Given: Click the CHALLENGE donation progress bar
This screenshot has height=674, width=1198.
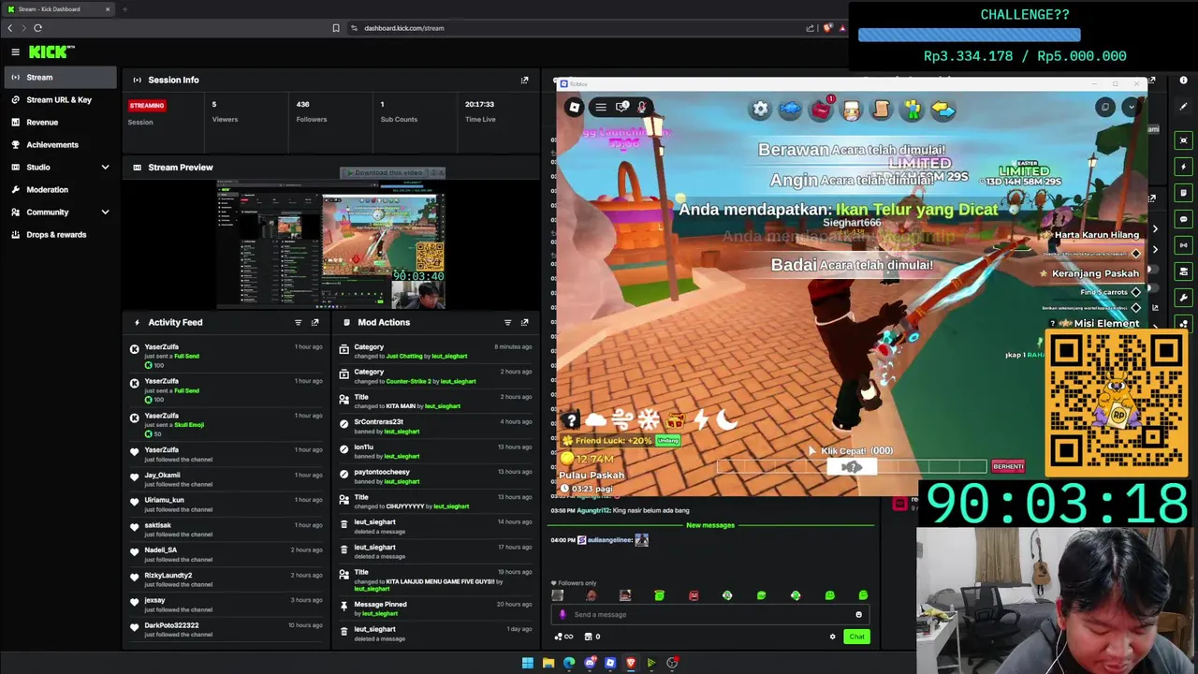Looking at the screenshot, I should point(969,35).
